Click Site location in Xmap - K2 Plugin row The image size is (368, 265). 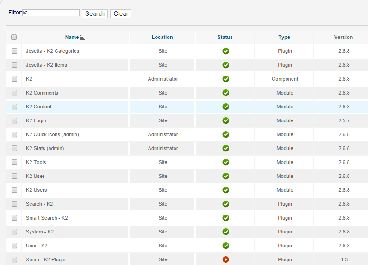coord(163,259)
